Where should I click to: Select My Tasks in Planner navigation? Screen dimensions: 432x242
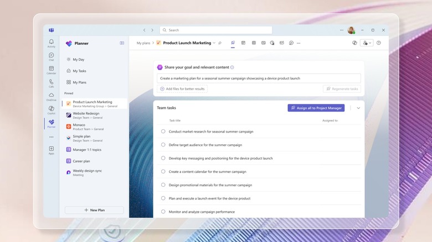tap(79, 71)
